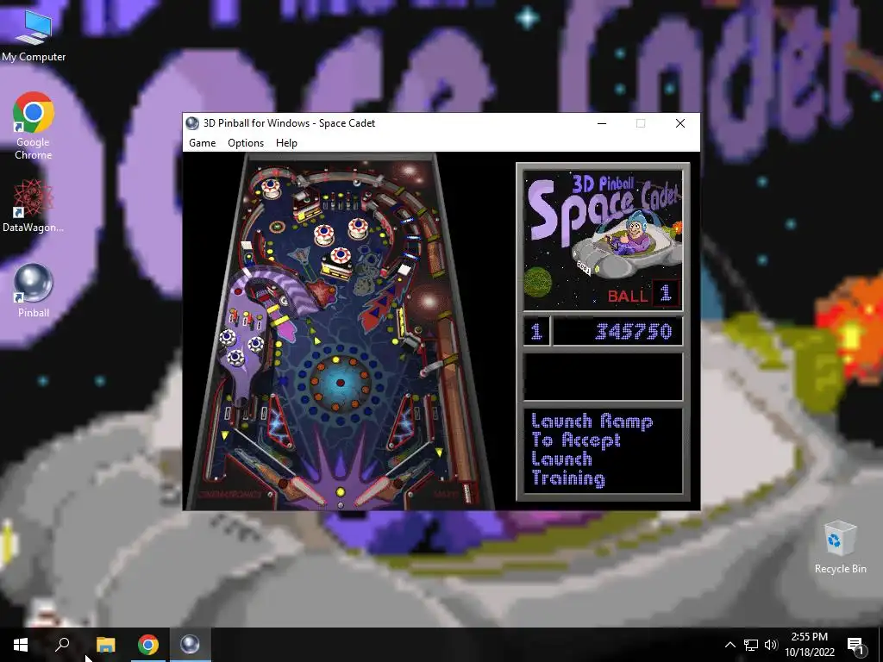Screen dimensions: 883x662
Task: Open File Explorer from the taskbar
Action: click(105, 645)
